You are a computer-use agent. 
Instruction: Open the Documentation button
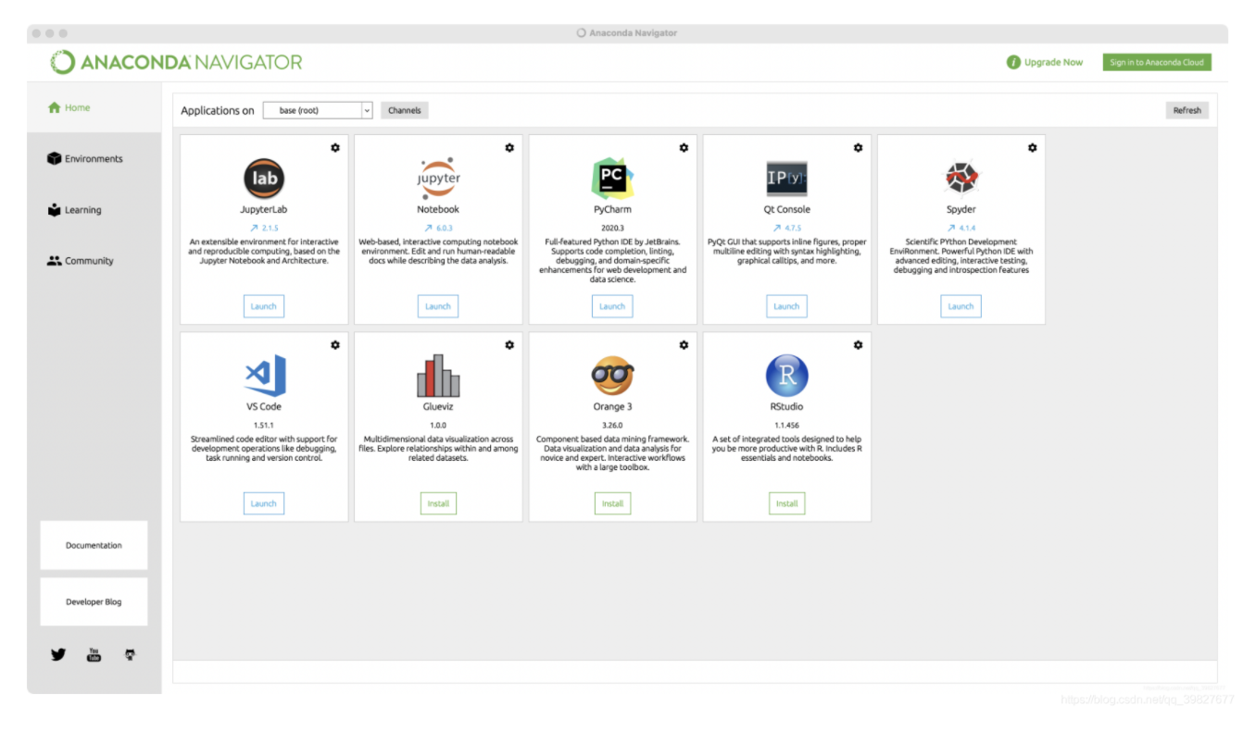(x=94, y=545)
